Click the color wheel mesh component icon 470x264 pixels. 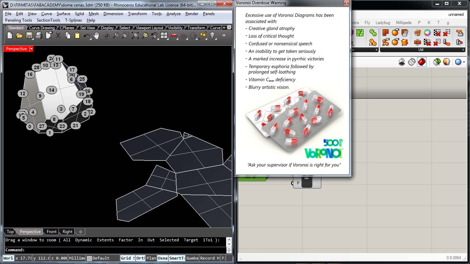point(427,33)
